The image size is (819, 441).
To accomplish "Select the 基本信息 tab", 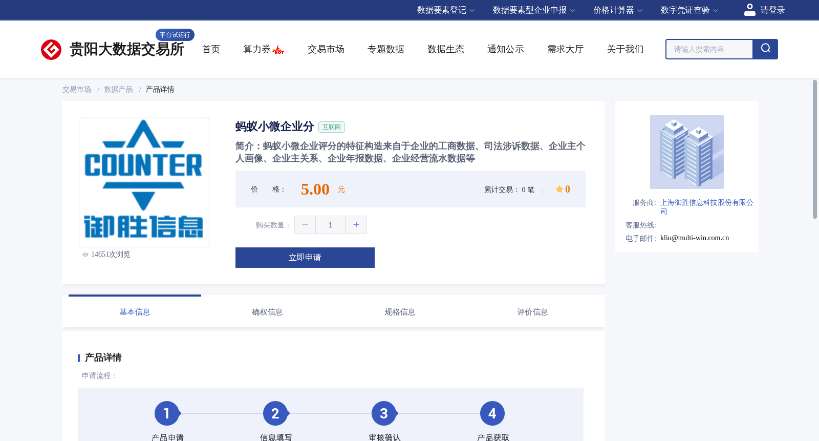I will click(135, 312).
